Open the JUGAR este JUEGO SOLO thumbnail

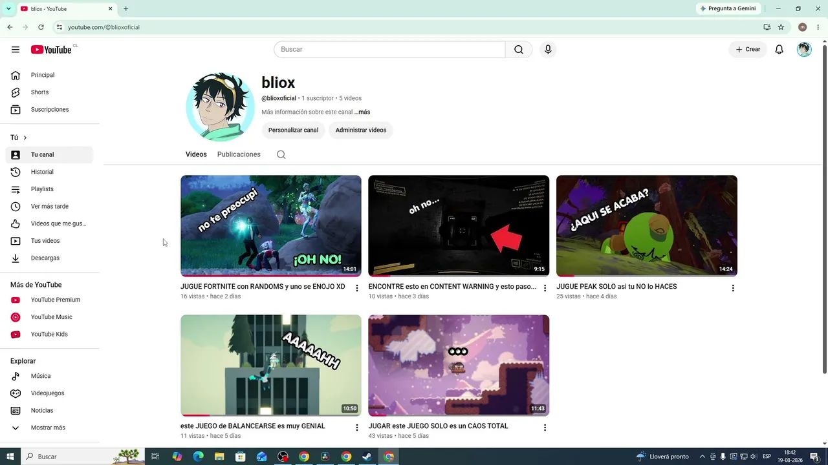coord(459,366)
